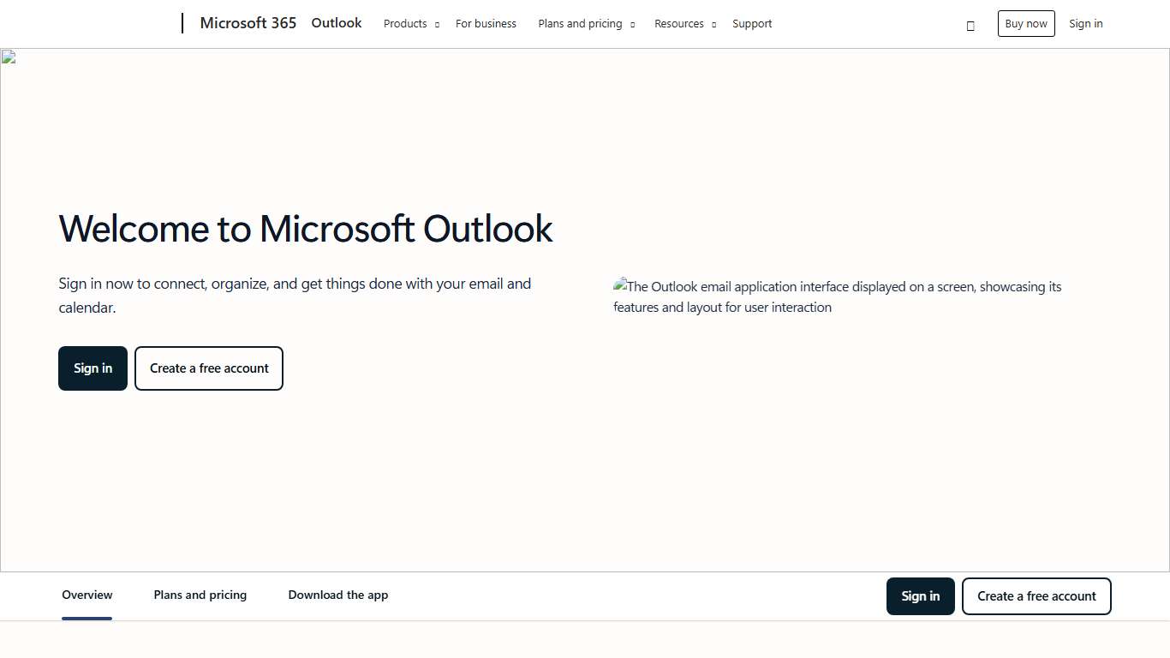Click the Microsoft 365 logo

click(x=248, y=23)
